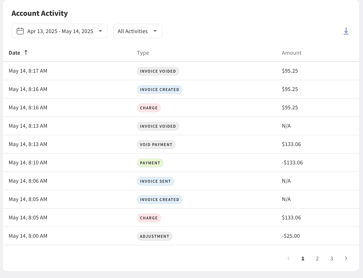Viewport: 363px width, 278px height.
Task: Click the INVOICE VOIDED badge for $95.25
Action: point(158,71)
